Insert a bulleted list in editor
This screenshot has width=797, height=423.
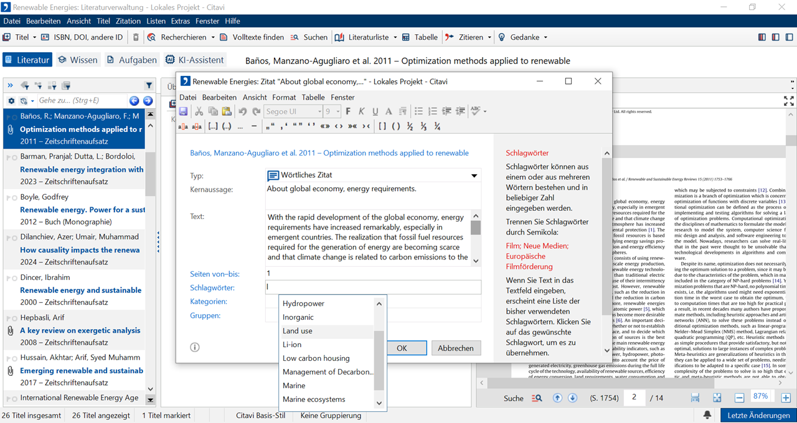pyautogui.click(x=418, y=111)
